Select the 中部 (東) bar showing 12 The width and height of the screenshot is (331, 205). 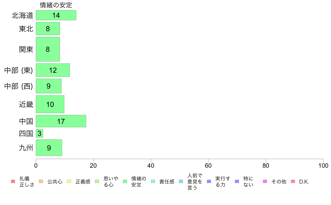53,70
